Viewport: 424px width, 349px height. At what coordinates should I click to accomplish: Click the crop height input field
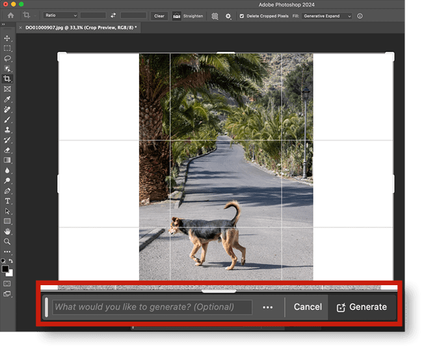[x=133, y=16]
